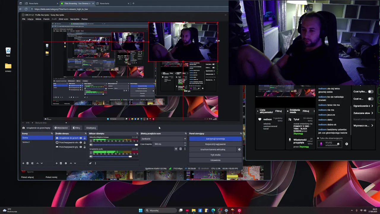Open virtual camera settings gear icon
380x214 pixels.
tap(239, 150)
